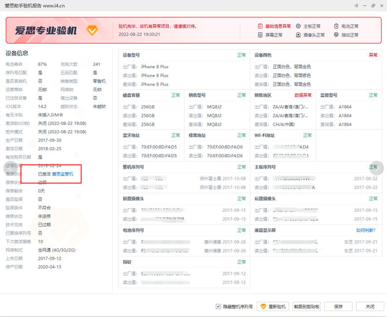This screenshot has width=387, height=317.
Task: Select the 硬盘容量 card heading
Action: 132,95
